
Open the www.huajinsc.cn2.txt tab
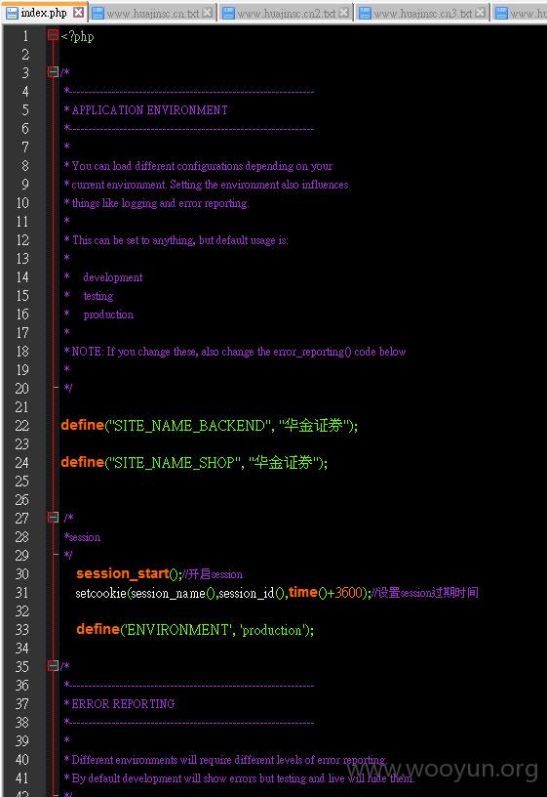coord(287,14)
